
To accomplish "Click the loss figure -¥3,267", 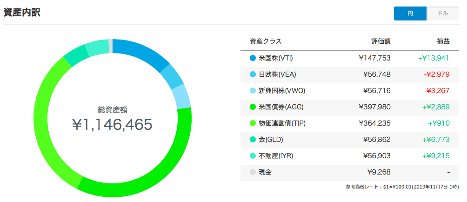I will 436,91.
